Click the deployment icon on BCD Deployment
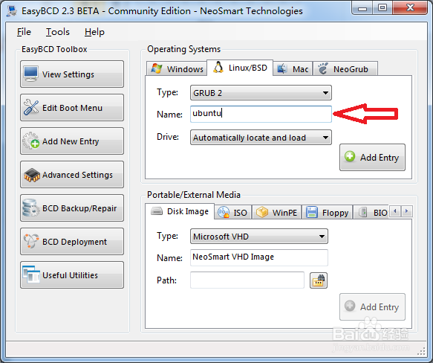 [31, 241]
